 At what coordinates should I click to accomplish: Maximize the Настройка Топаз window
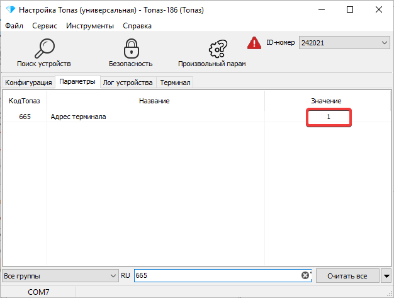[x=350, y=10]
